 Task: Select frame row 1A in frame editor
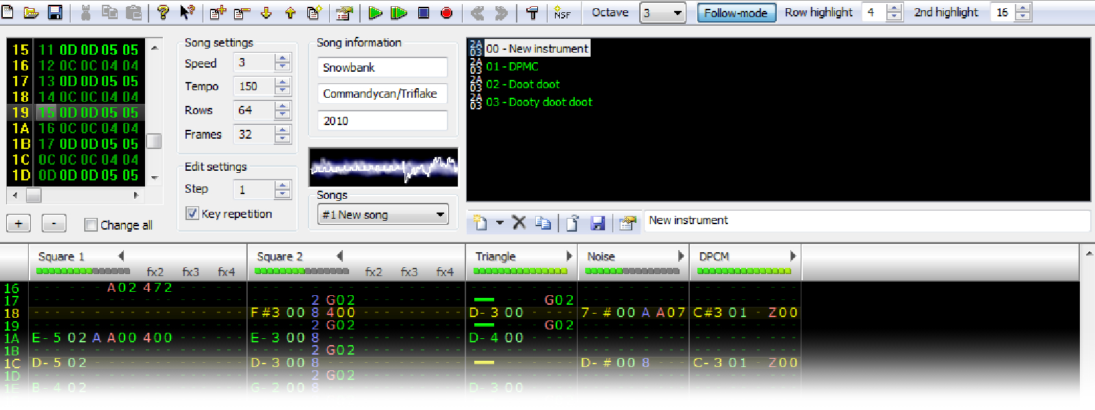pyautogui.click(x=75, y=128)
